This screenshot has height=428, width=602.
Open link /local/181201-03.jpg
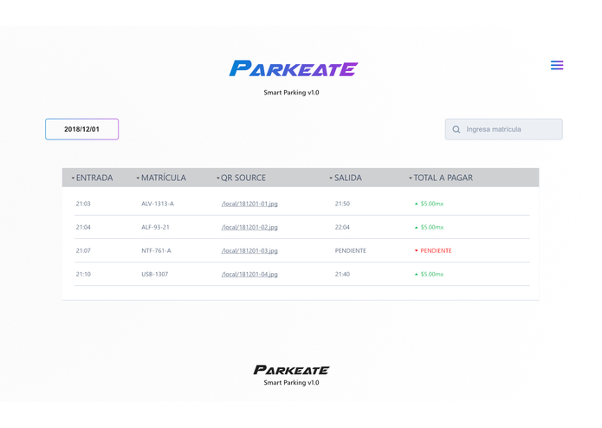249,250
